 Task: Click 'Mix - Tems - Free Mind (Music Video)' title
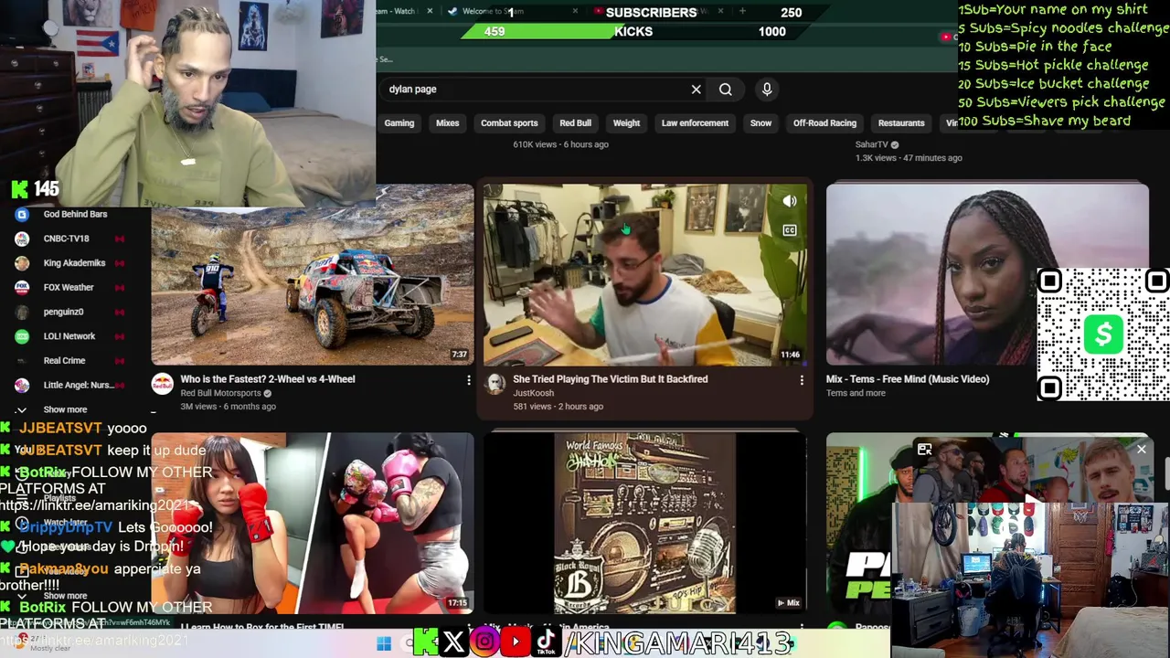[908, 379]
